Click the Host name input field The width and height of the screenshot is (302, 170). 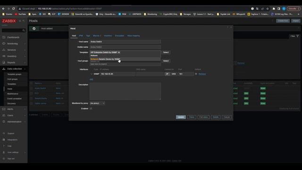coord(125,42)
